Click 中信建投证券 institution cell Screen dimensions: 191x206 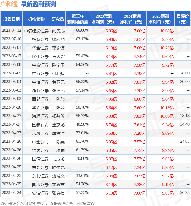click(x=36, y=31)
